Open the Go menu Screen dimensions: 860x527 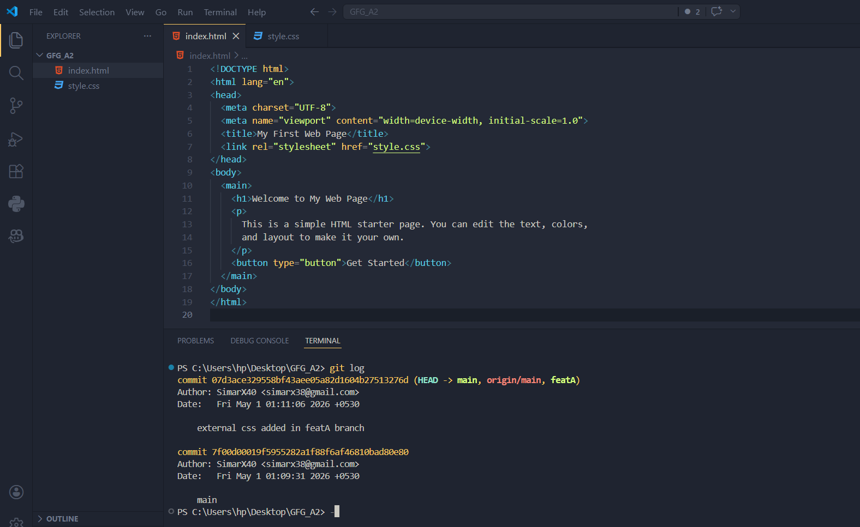[x=161, y=12]
